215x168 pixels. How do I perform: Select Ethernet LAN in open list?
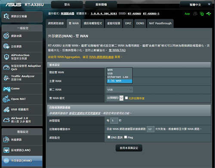[x=120, y=77]
